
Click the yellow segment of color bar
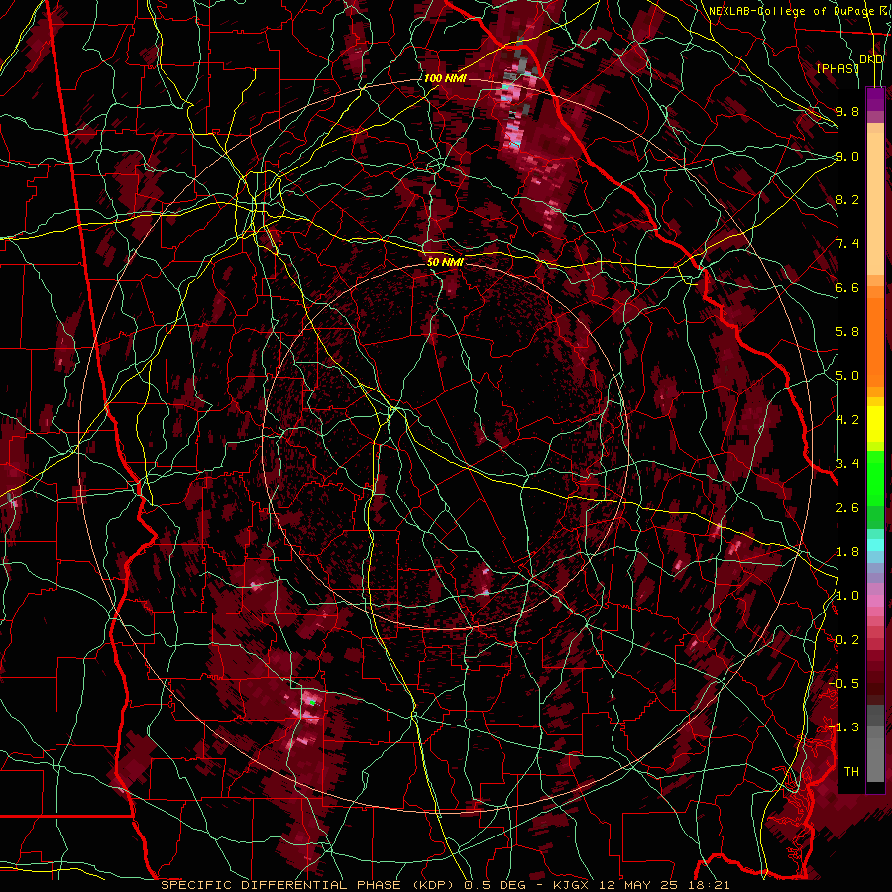click(x=875, y=424)
